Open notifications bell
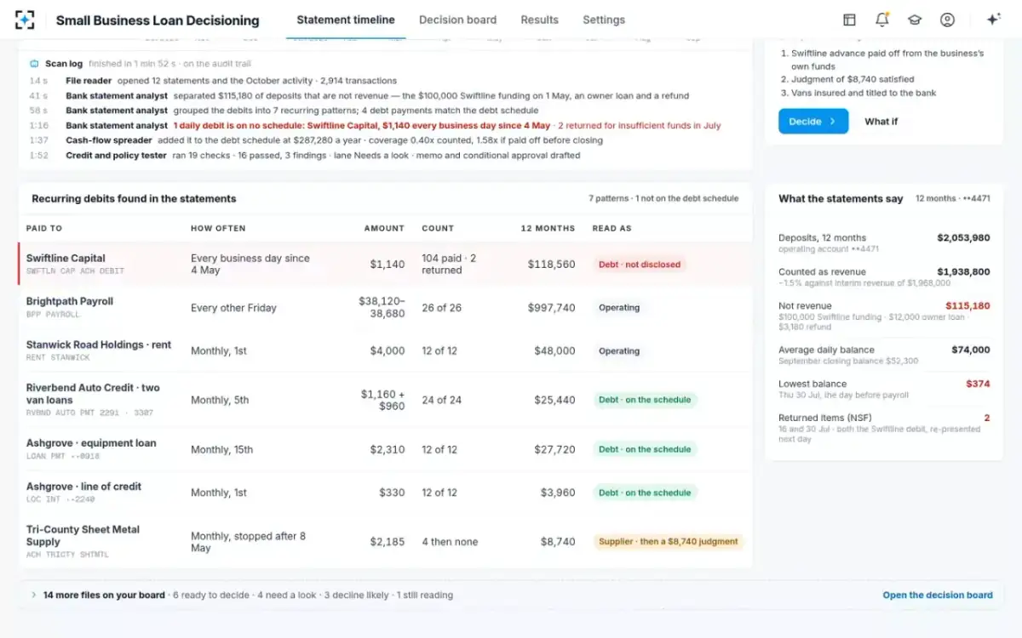1022x638 pixels. click(x=881, y=20)
